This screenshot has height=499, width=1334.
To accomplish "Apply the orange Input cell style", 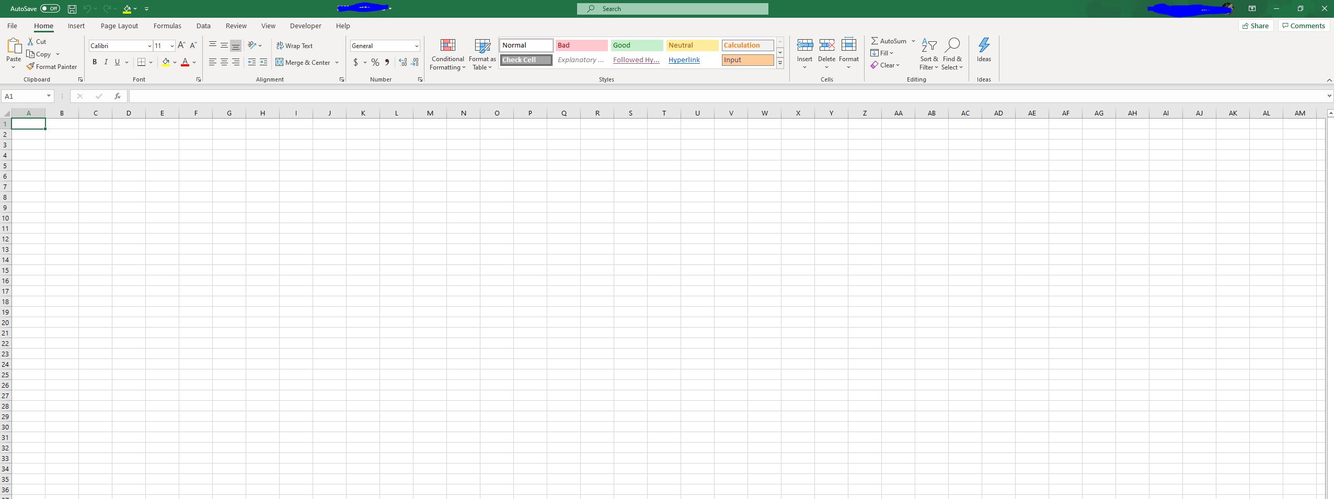I will pyautogui.click(x=747, y=60).
